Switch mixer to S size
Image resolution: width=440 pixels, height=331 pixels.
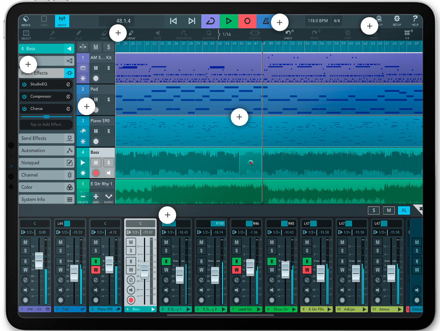click(x=374, y=210)
